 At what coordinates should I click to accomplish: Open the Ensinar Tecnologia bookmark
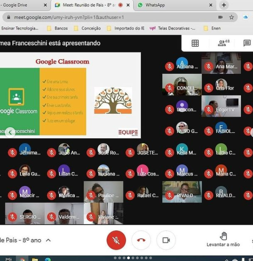coord(19,28)
